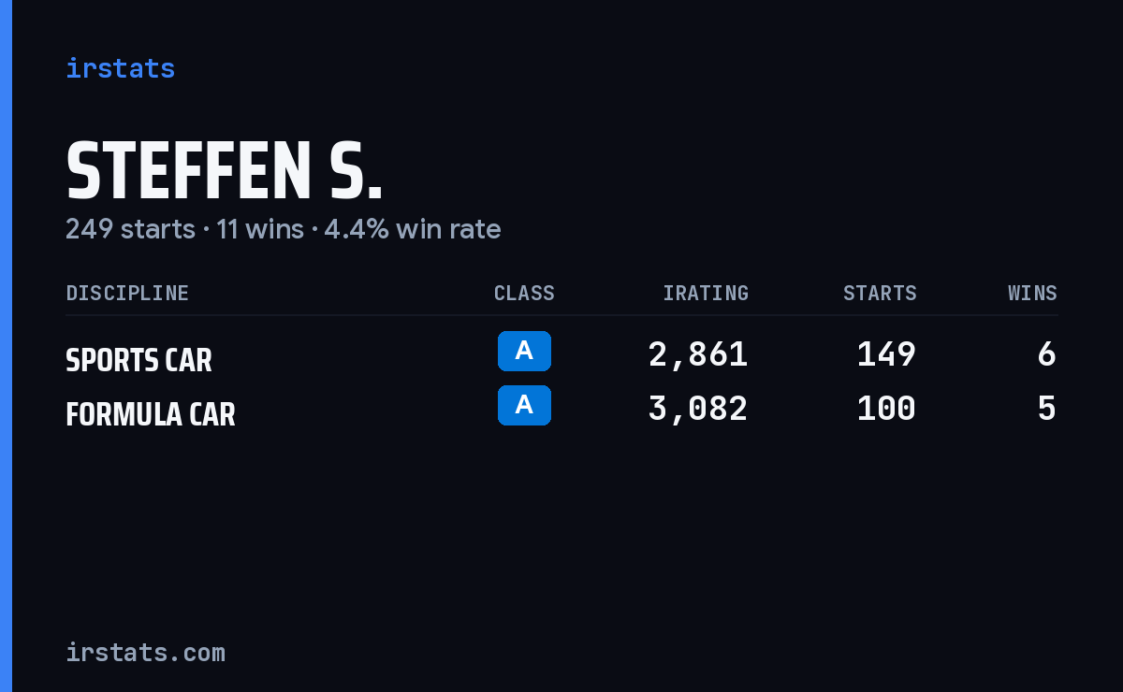The width and height of the screenshot is (1123, 692).
Task: Click the blue accent bar on left edge
Action: coord(6,346)
